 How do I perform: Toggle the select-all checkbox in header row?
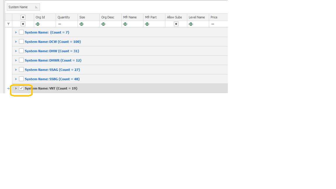23,17
